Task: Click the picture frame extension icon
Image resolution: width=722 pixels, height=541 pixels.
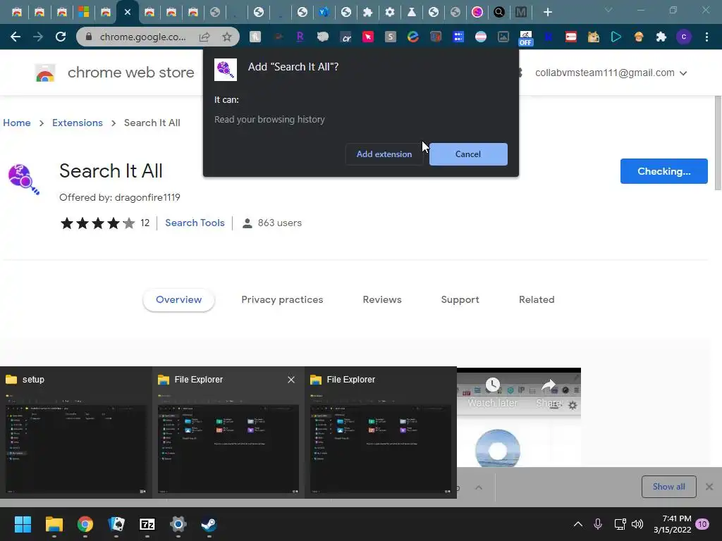Action: point(503,37)
